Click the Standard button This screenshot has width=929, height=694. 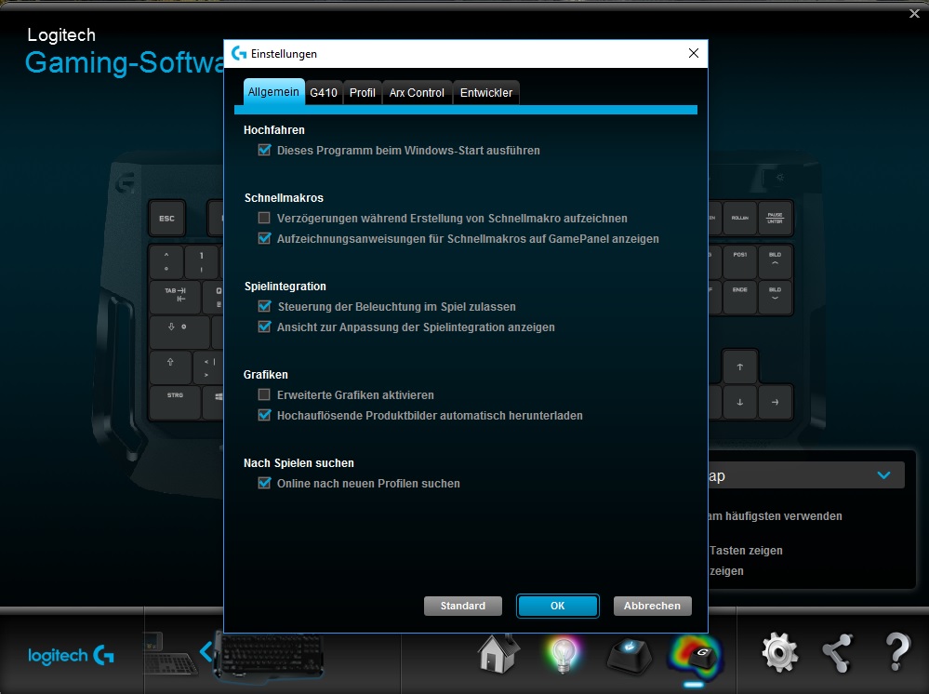tap(463, 606)
